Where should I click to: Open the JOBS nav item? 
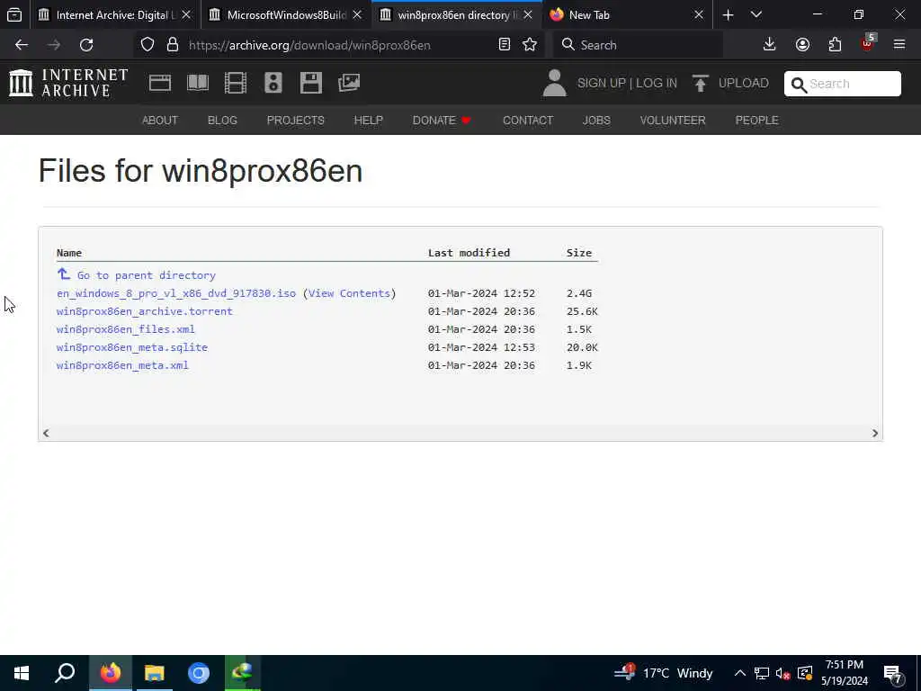click(597, 121)
